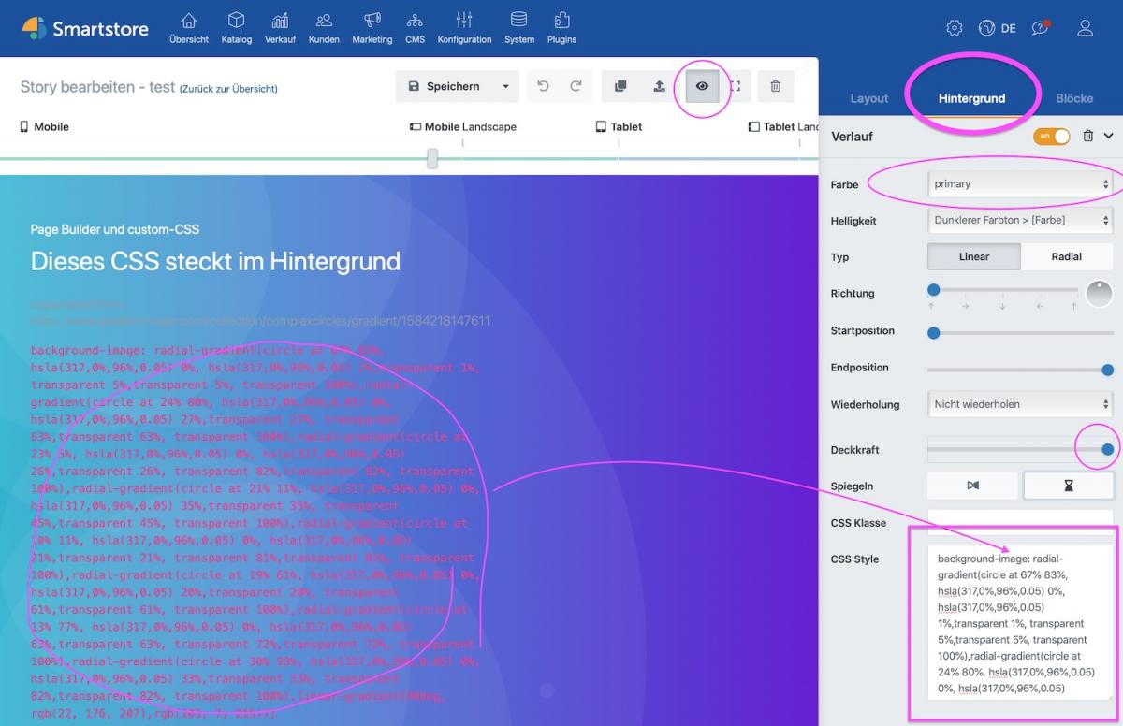Delete the story via the trash icon

point(775,85)
